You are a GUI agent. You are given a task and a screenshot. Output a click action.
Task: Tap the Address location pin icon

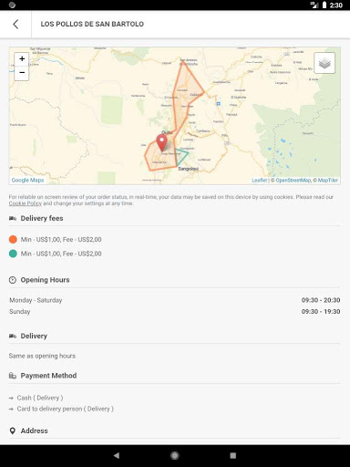coord(13,431)
